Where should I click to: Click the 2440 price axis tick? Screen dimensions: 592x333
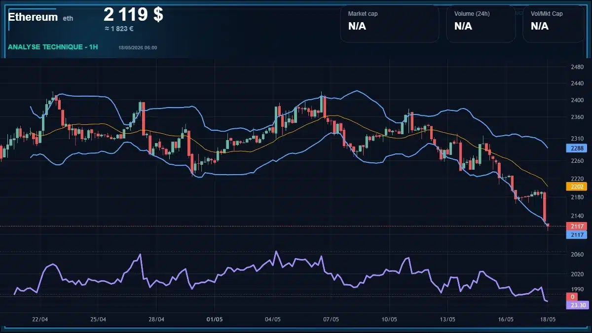(577, 84)
